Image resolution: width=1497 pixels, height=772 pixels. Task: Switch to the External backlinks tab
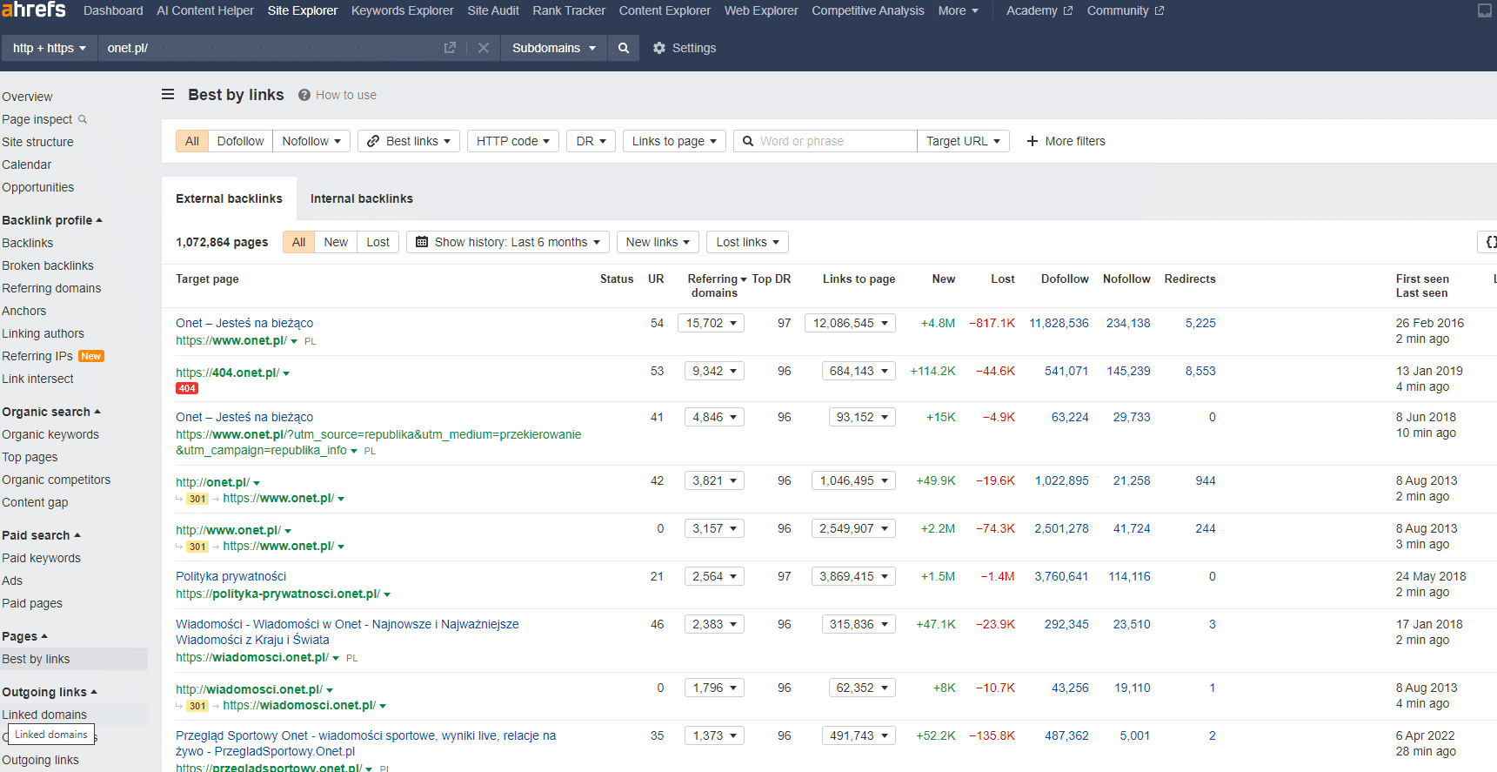click(229, 198)
